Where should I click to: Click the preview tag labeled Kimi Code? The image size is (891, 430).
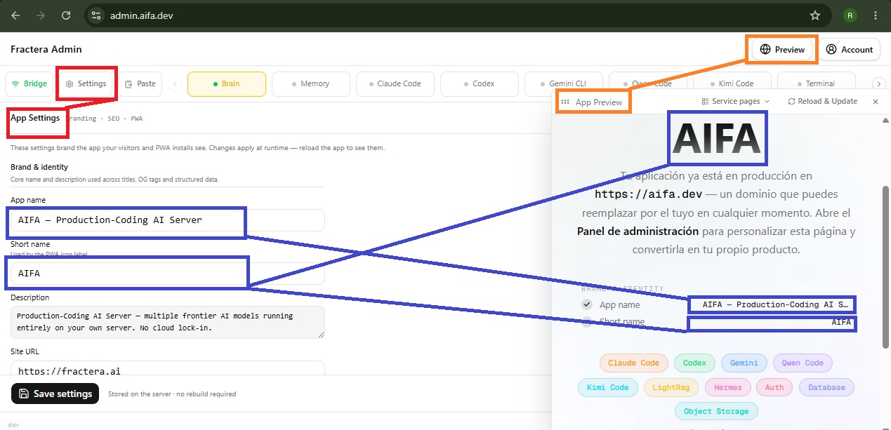coord(608,387)
